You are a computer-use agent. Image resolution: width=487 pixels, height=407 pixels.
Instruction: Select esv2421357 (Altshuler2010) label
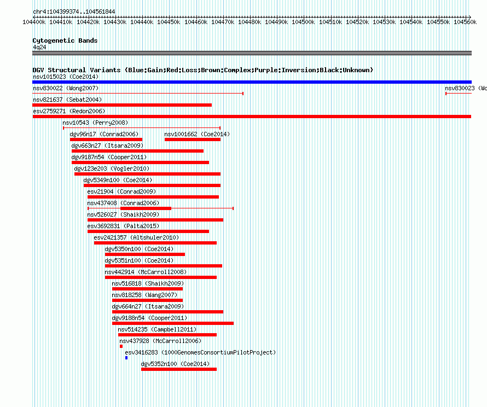(136, 237)
